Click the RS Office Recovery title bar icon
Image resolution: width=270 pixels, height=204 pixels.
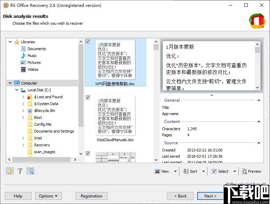tap(6, 5)
